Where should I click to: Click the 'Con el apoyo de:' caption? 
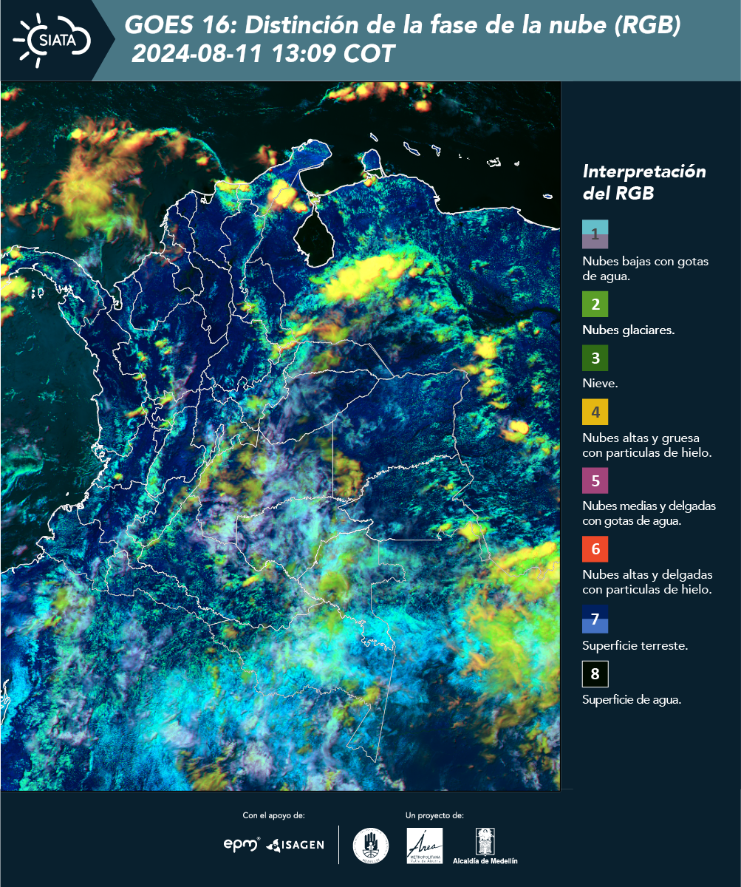pyautogui.click(x=274, y=815)
